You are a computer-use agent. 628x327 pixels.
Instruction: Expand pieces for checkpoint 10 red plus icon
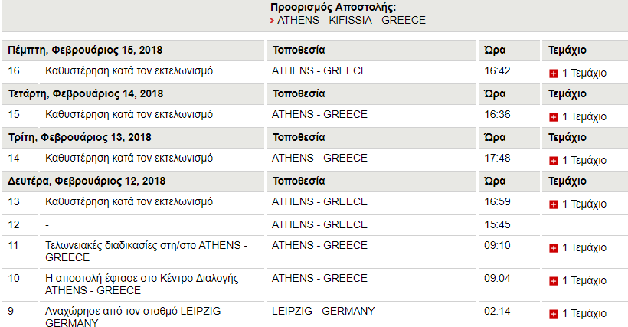point(554,280)
